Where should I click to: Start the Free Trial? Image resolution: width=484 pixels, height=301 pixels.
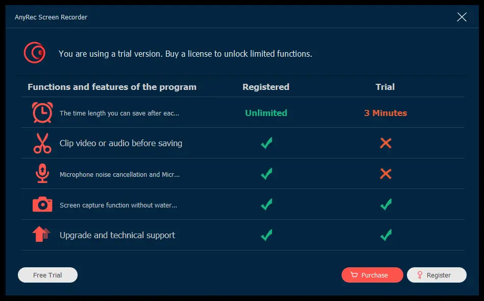coord(47,275)
